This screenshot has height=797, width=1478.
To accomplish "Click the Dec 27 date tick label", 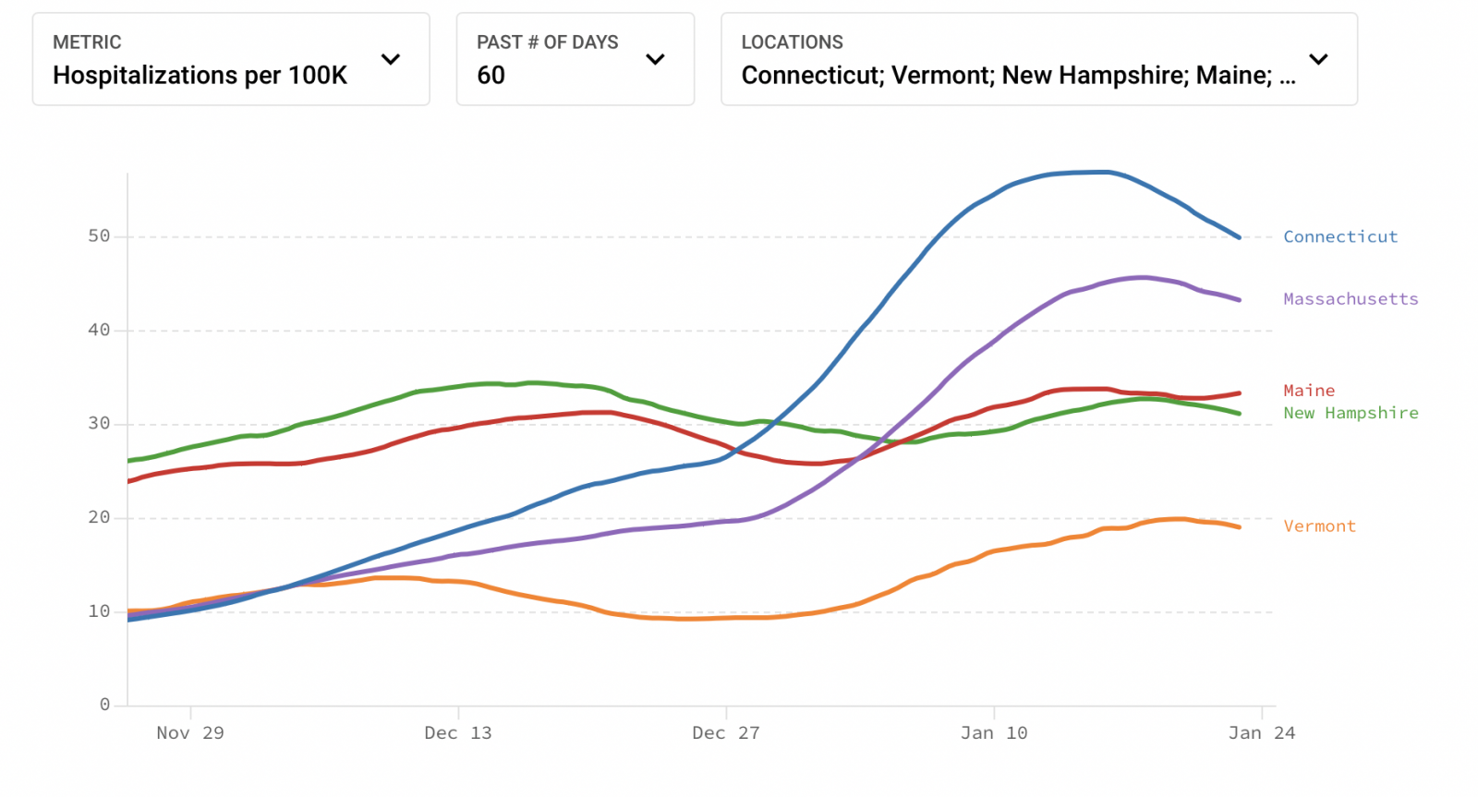I will (726, 733).
